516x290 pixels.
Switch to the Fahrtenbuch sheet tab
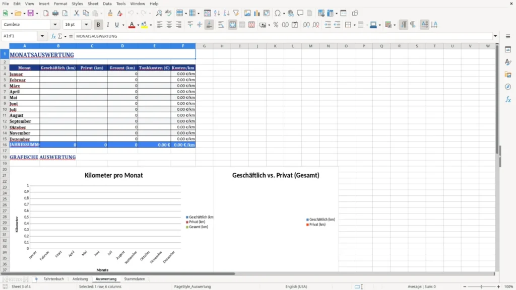[53, 279]
